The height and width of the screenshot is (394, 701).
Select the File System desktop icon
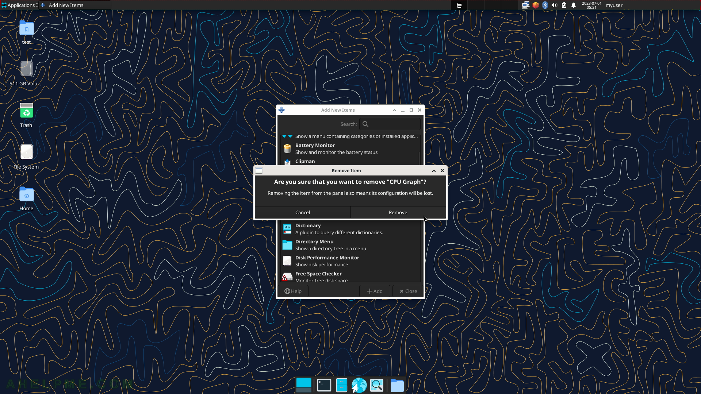pyautogui.click(x=26, y=157)
